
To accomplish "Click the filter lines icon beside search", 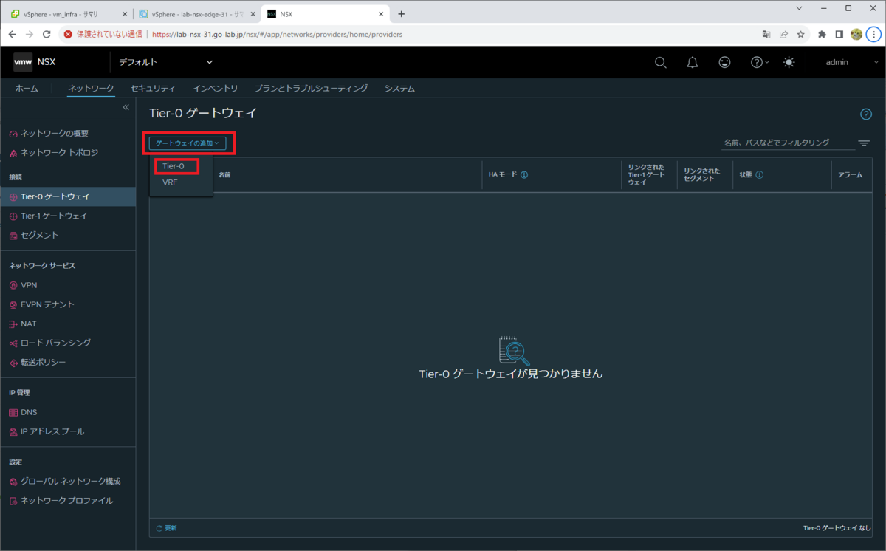I will pyautogui.click(x=864, y=143).
